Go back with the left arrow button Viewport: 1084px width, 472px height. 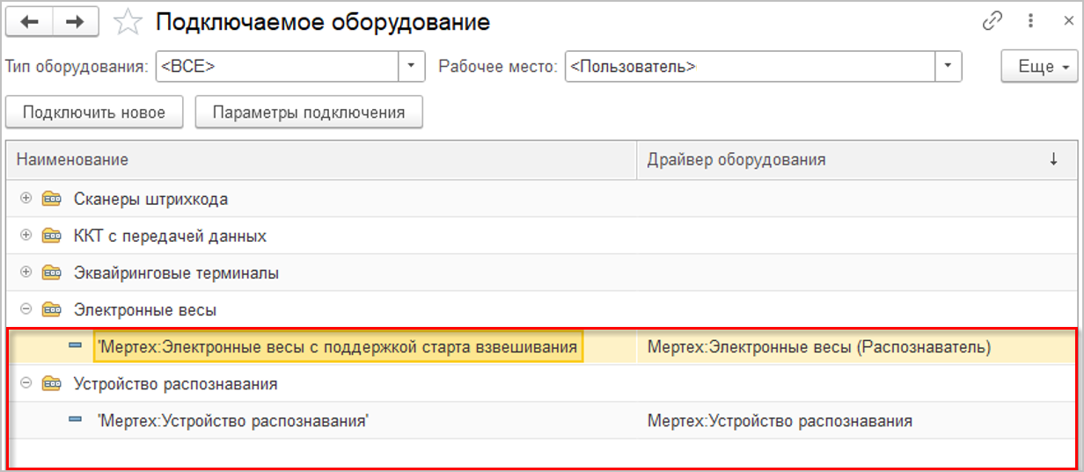pos(30,23)
